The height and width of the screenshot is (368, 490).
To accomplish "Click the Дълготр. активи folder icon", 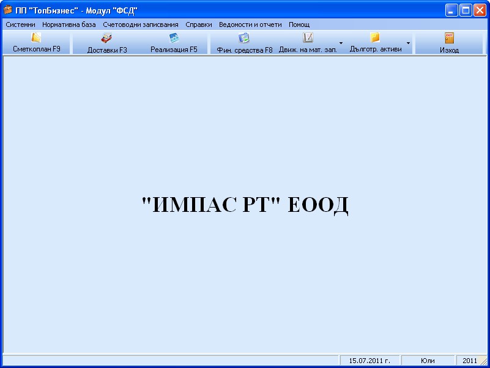I will [375, 37].
